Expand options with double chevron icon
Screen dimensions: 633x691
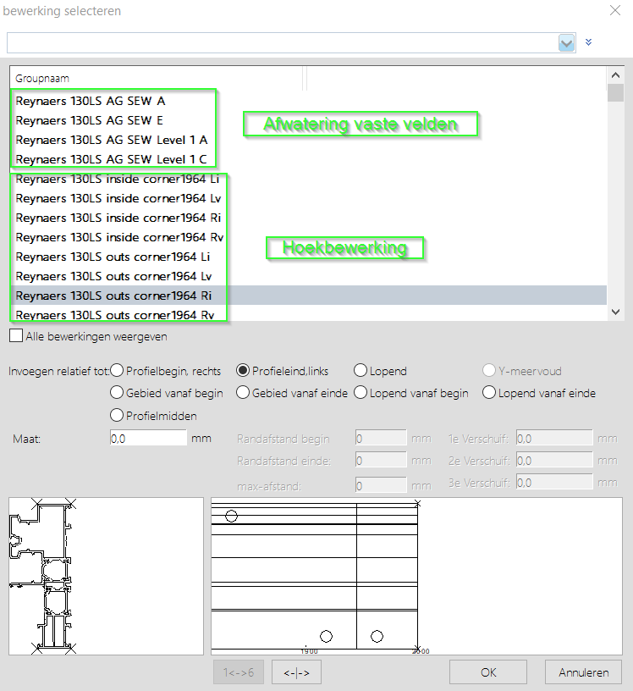click(x=588, y=42)
